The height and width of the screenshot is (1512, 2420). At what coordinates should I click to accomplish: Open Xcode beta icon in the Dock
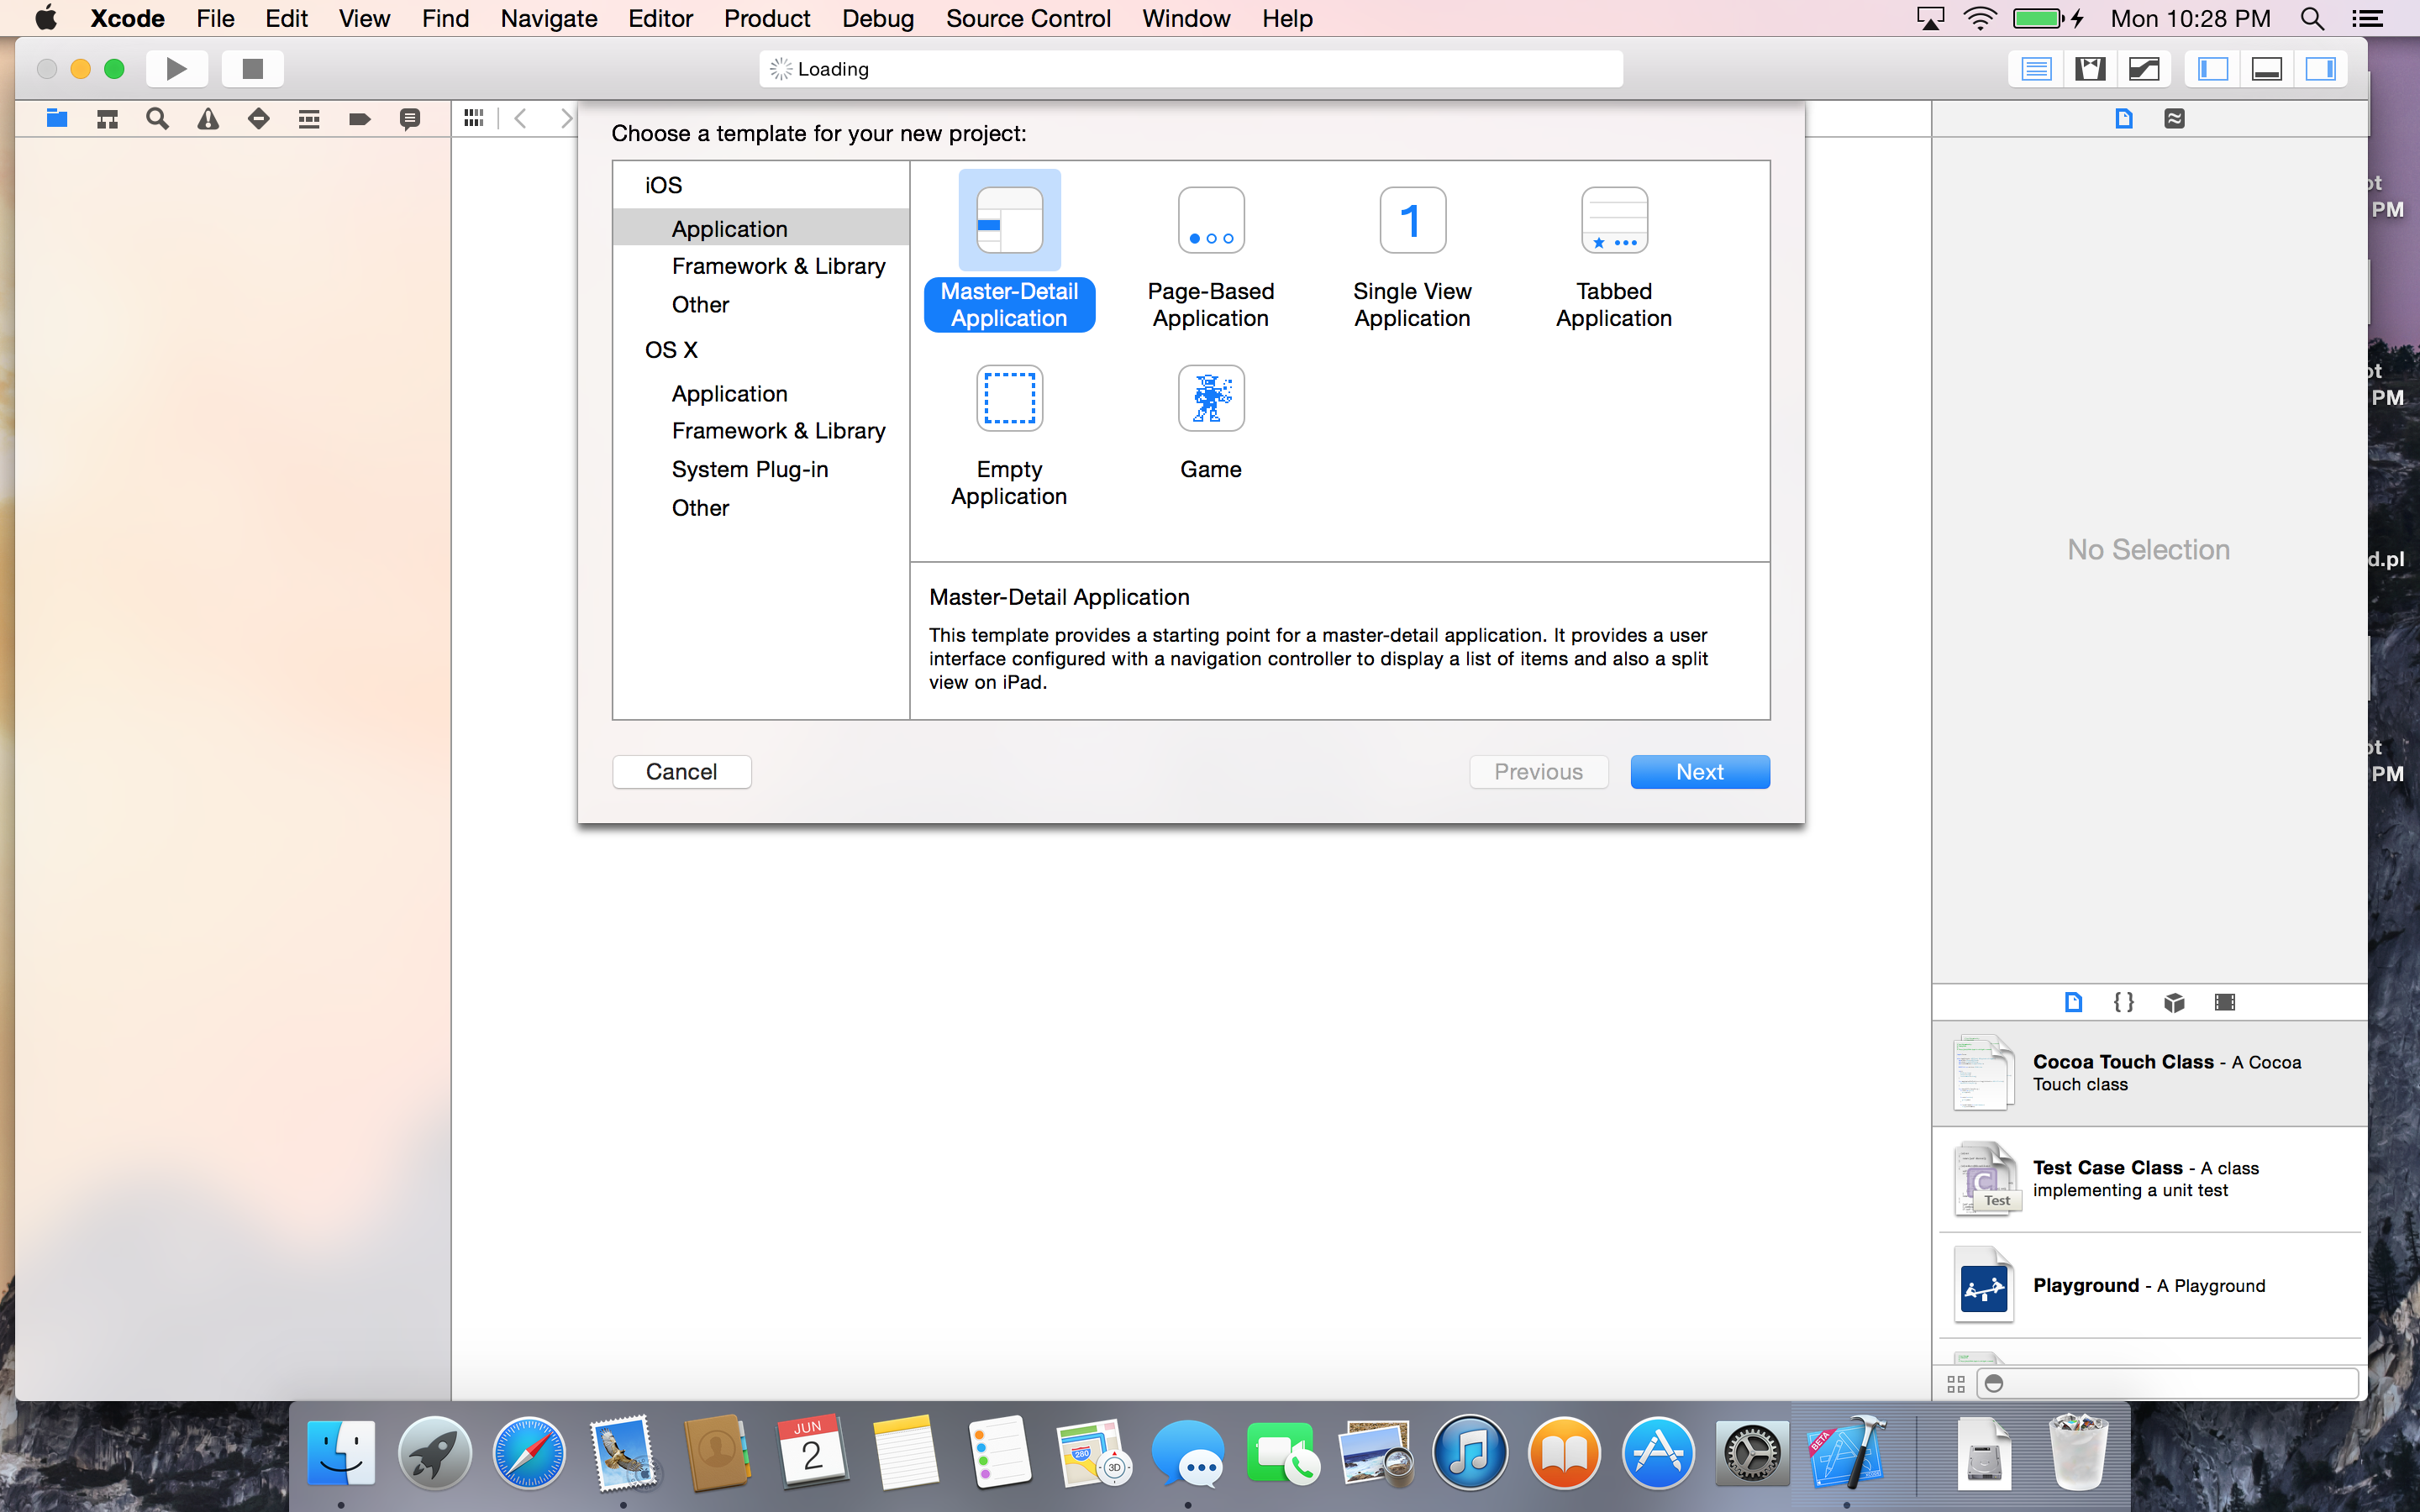click(1846, 1453)
